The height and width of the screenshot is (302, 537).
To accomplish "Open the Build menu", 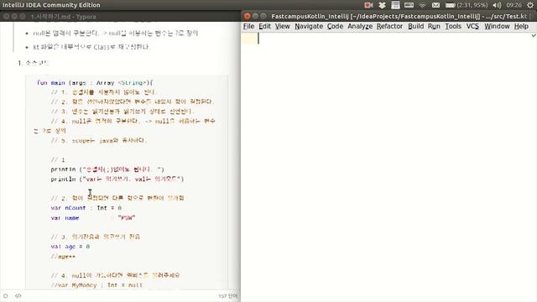I will tap(416, 26).
